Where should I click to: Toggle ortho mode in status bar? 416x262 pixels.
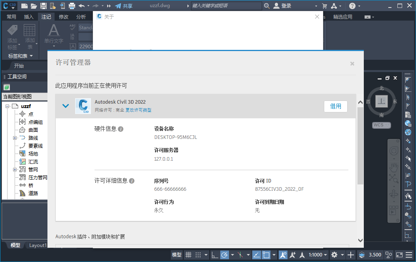point(214,255)
